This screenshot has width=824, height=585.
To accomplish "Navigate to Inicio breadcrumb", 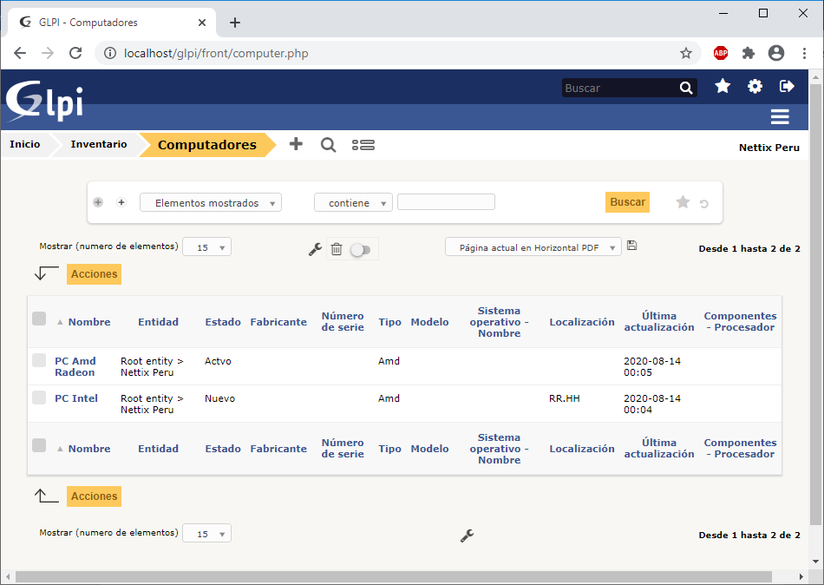I will (24, 144).
